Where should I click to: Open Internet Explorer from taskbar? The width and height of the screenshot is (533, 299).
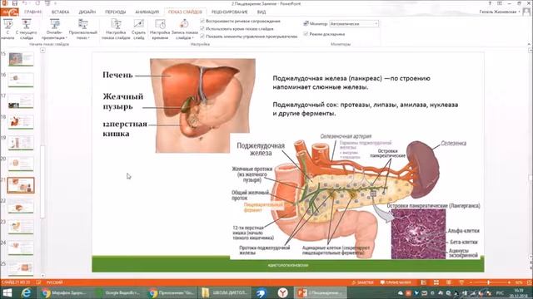27,292
